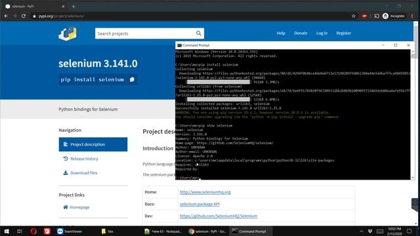Click the feedback tab on the page's right edge

coord(415,204)
